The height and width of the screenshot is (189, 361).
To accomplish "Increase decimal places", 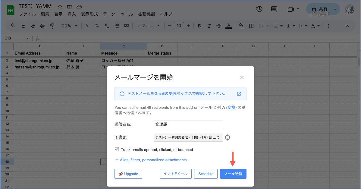I will pyautogui.click(x=116, y=26).
